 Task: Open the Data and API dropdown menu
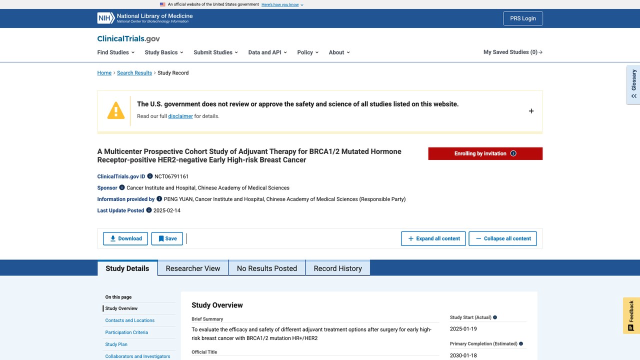(267, 52)
